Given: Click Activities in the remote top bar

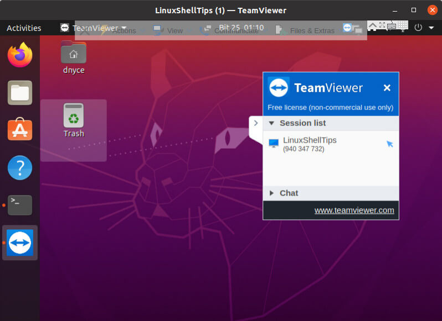Looking at the screenshot, I should pos(24,28).
